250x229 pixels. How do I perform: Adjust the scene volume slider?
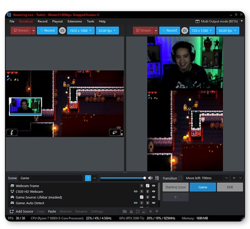pos(122,178)
